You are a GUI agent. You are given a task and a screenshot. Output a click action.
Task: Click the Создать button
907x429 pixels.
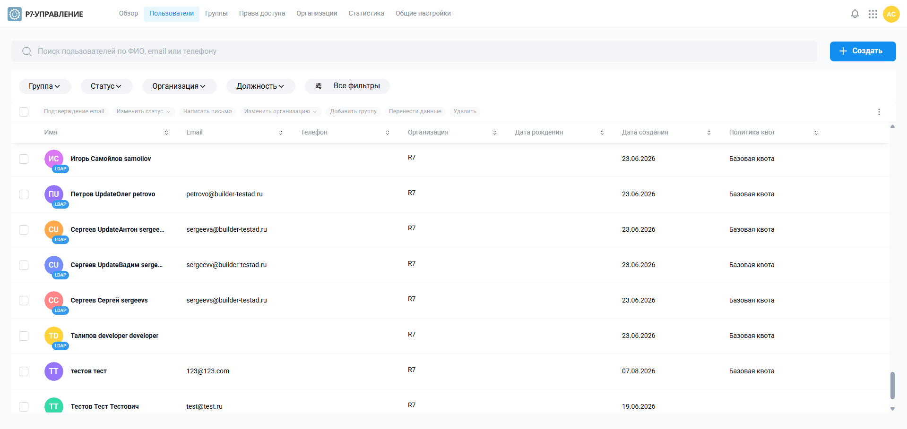click(x=863, y=51)
